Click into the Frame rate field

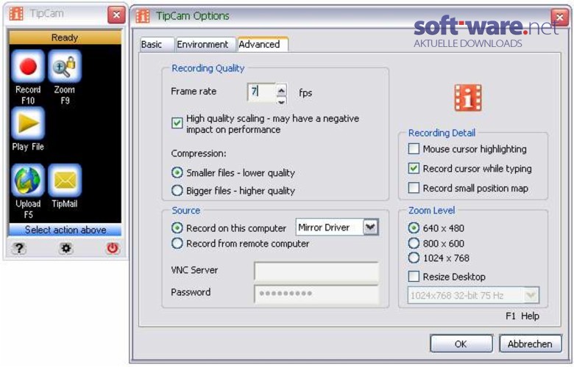point(262,92)
